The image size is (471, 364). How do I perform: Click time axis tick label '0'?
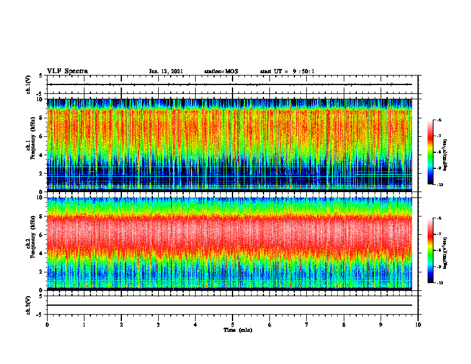coord(47,325)
